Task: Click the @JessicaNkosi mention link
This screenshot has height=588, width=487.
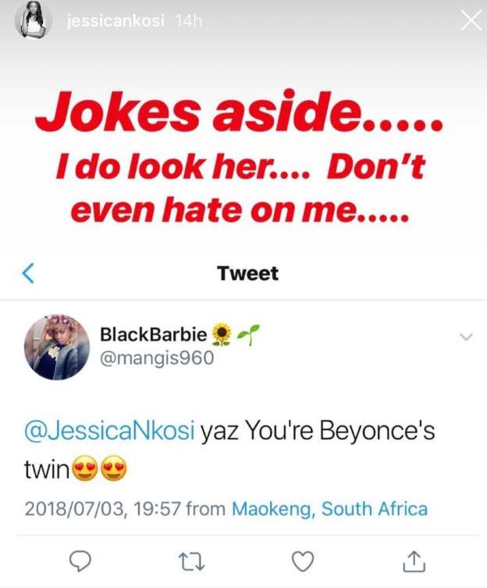Action: coord(108,433)
